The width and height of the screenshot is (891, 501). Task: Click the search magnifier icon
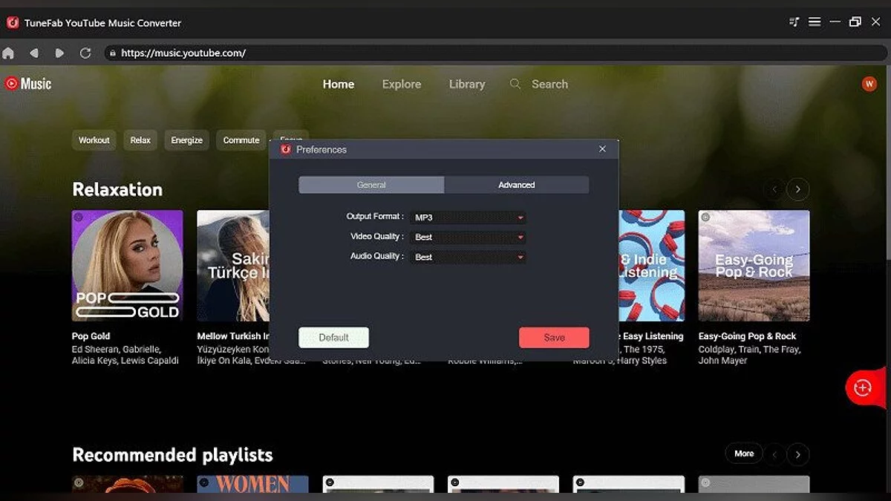click(x=515, y=84)
